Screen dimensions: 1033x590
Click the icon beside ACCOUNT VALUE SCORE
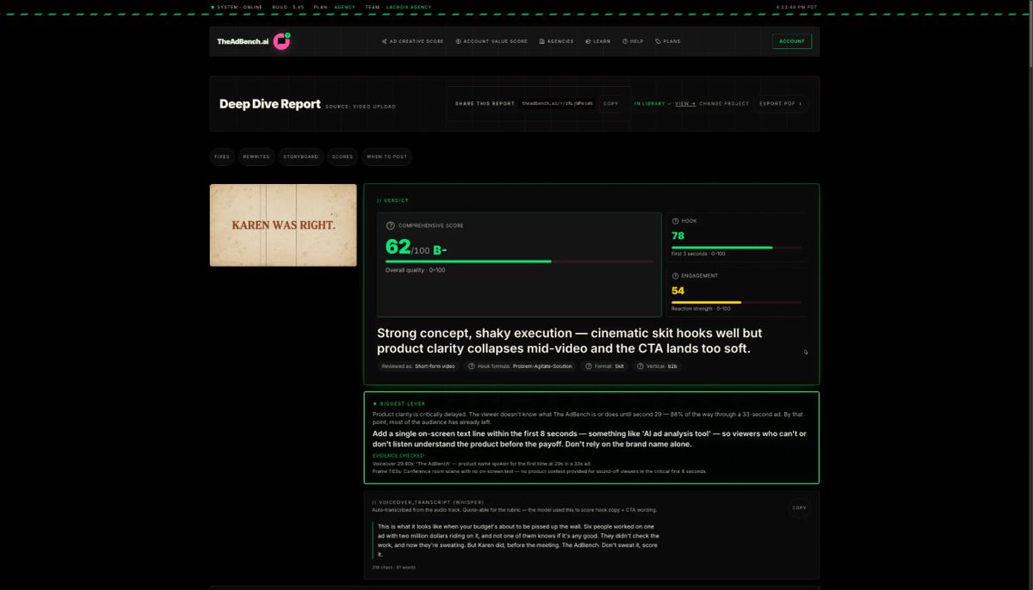point(459,41)
